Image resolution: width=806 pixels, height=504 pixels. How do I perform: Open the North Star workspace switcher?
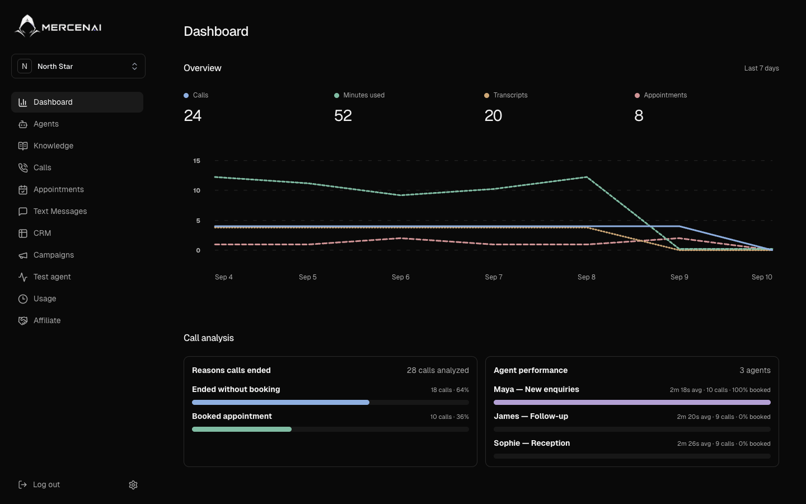point(78,66)
